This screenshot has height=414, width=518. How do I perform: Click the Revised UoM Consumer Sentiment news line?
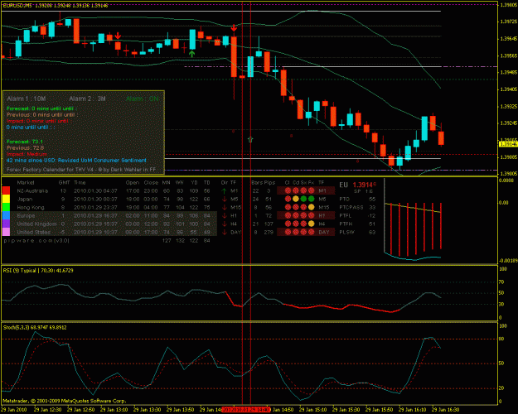point(76,160)
